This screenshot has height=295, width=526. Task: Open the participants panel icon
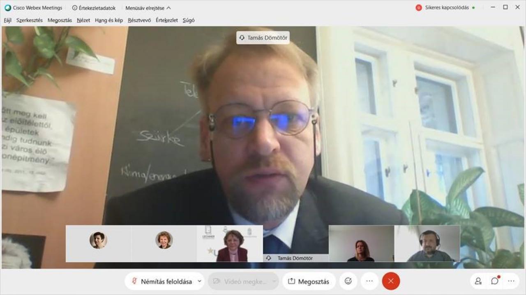[478, 281]
